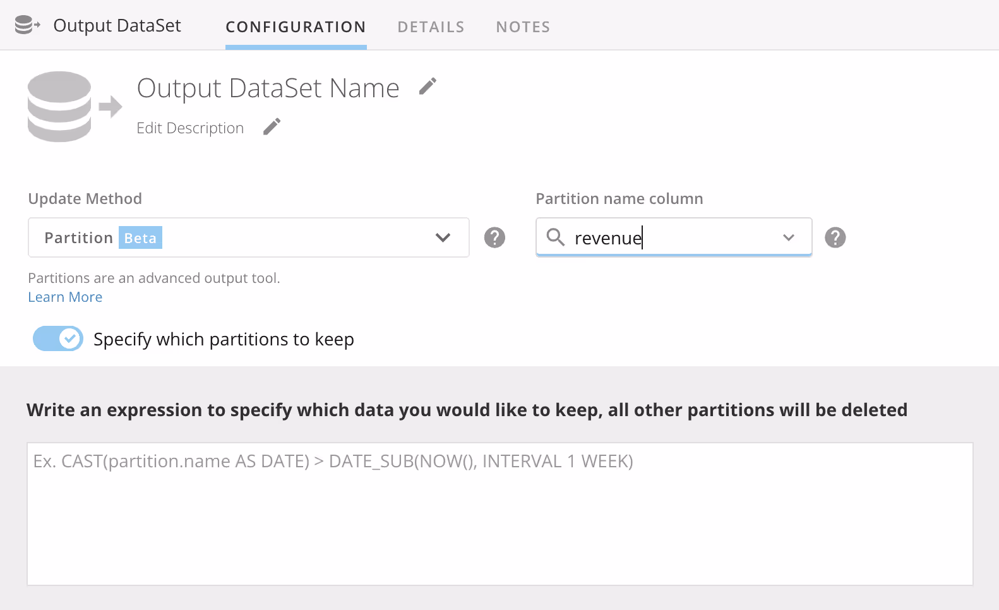Select the Configuration tab
Screen dimensions: 999x610
point(296,27)
